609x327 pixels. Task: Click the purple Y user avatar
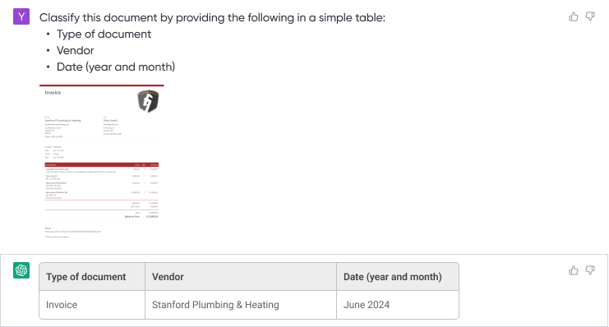(x=21, y=16)
